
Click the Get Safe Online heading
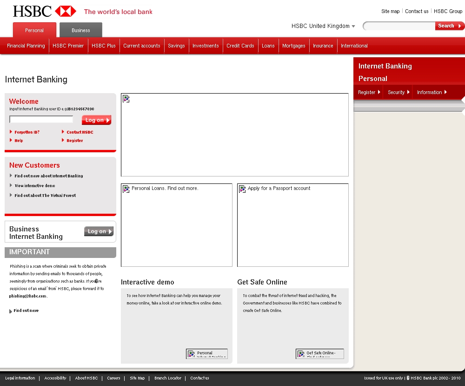pyautogui.click(x=262, y=282)
